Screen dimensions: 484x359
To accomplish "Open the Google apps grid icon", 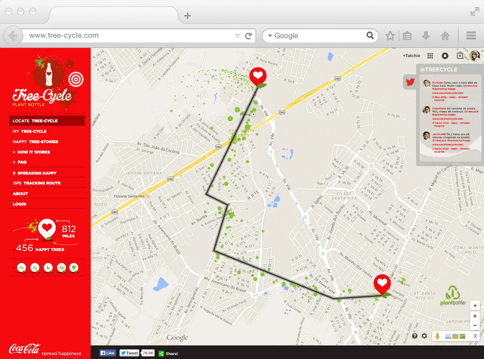I will (x=430, y=56).
